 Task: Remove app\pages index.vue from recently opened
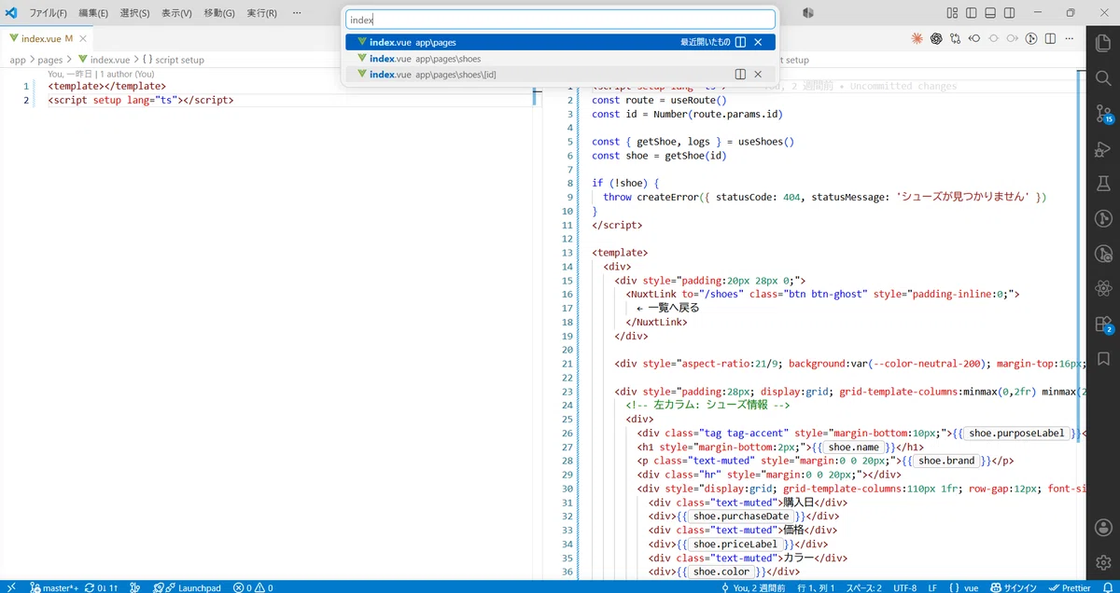758,42
